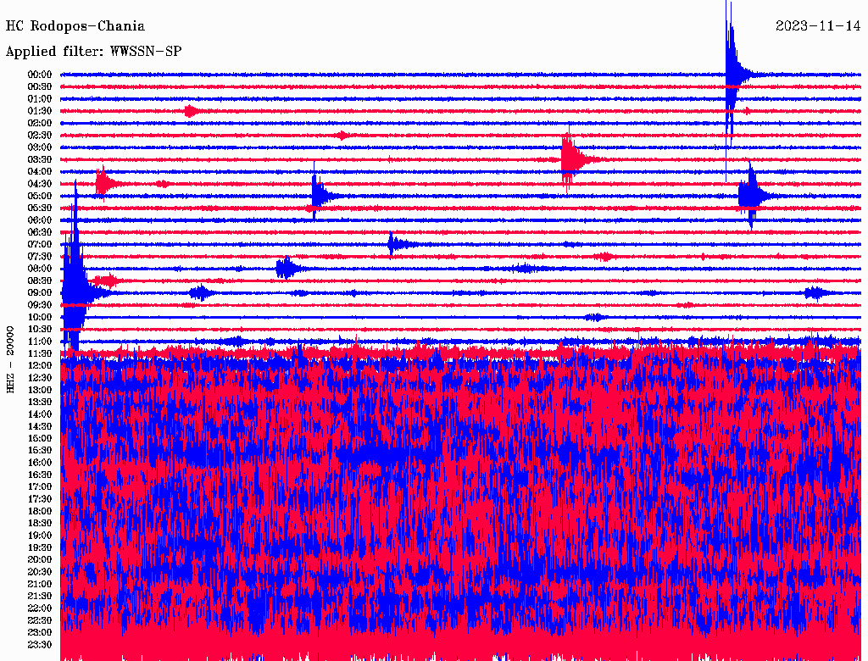Click the blue event on the 08:00 trace
This screenshot has width=868, height=661.
(x=286, y=269)
